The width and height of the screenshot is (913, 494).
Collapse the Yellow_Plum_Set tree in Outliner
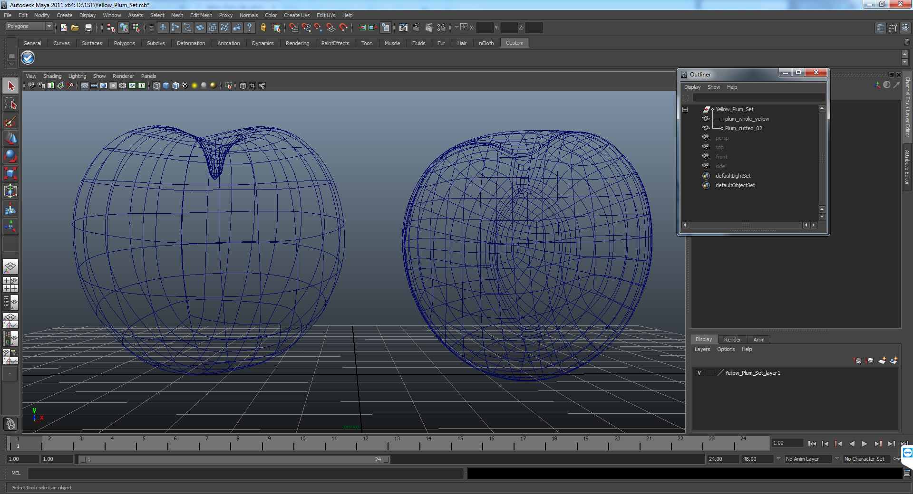[x=685, y=109]
